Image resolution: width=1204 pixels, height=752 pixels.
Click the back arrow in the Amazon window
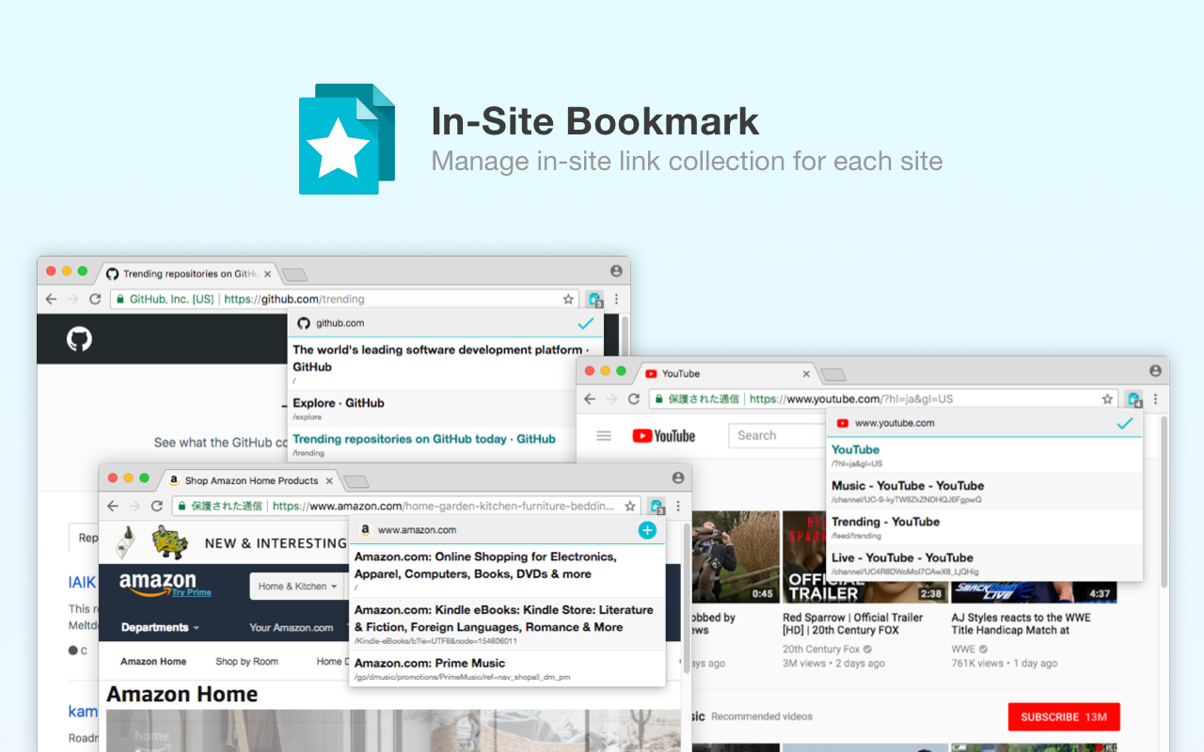point(112,506)
